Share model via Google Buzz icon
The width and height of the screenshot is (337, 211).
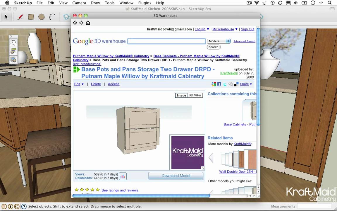click(x=214, y=84)
